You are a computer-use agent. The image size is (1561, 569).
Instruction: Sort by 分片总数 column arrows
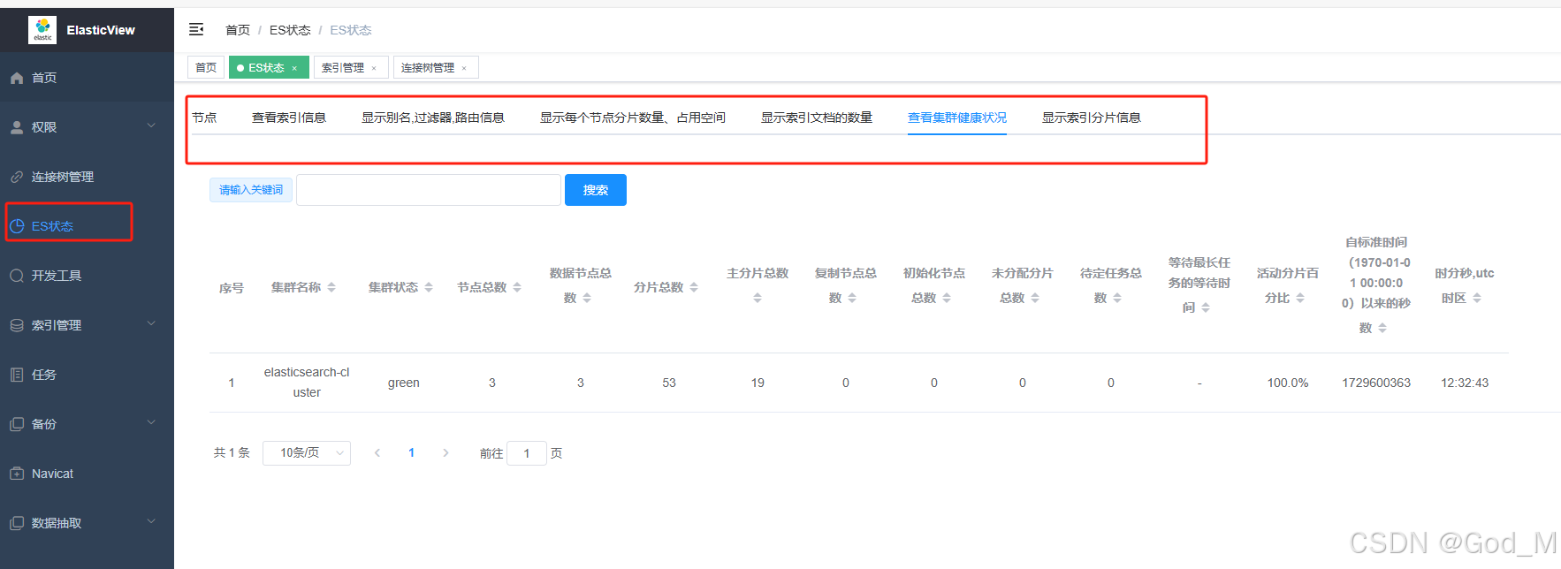click(x=694, y=287)
